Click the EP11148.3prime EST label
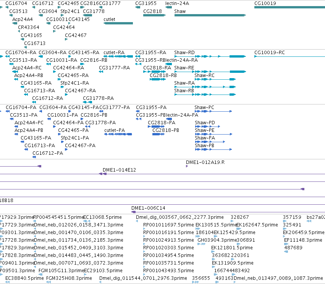 [x=303, y=240]
